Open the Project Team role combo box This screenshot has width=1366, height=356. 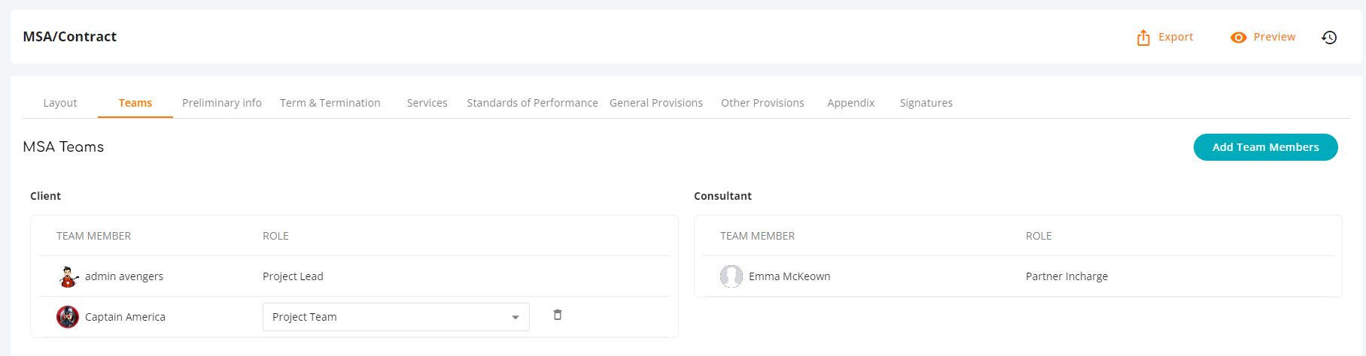pos(396,317)
